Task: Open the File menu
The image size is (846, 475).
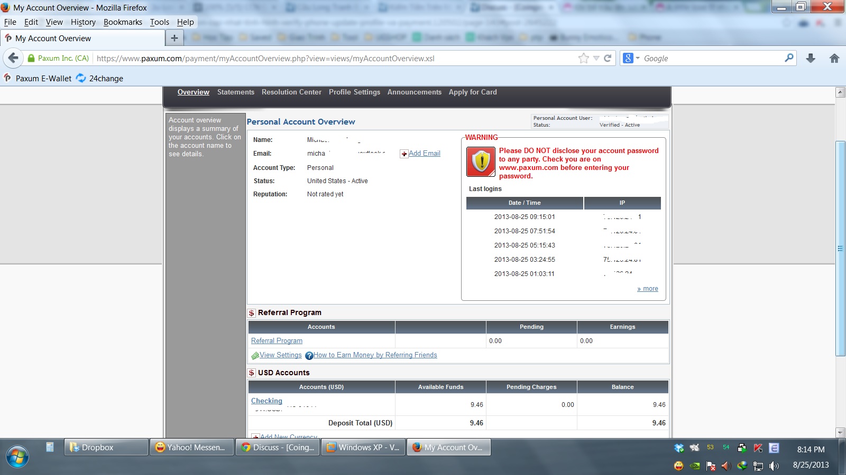Action: [x=10, y=22]
